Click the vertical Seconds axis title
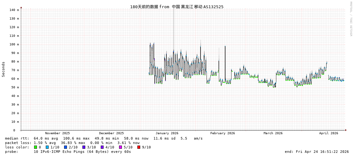Screen dimensions: 354x156 tap(3, 69)
